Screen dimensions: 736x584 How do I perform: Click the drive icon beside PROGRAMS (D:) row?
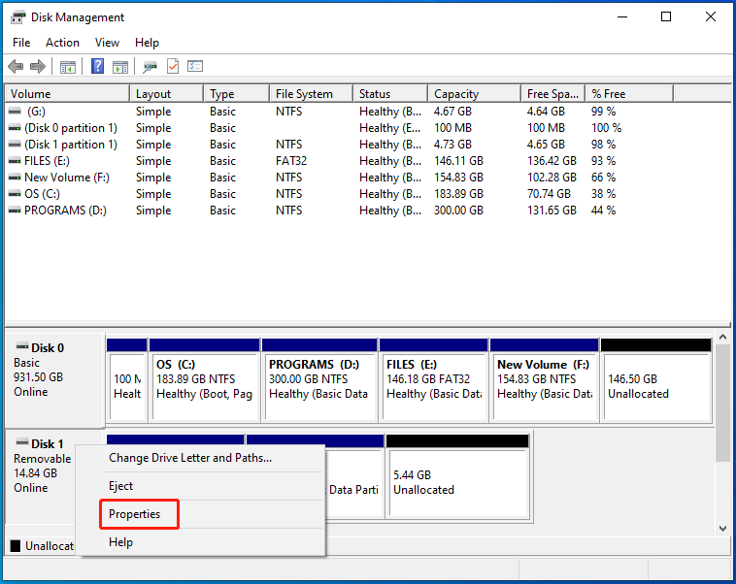15,211
